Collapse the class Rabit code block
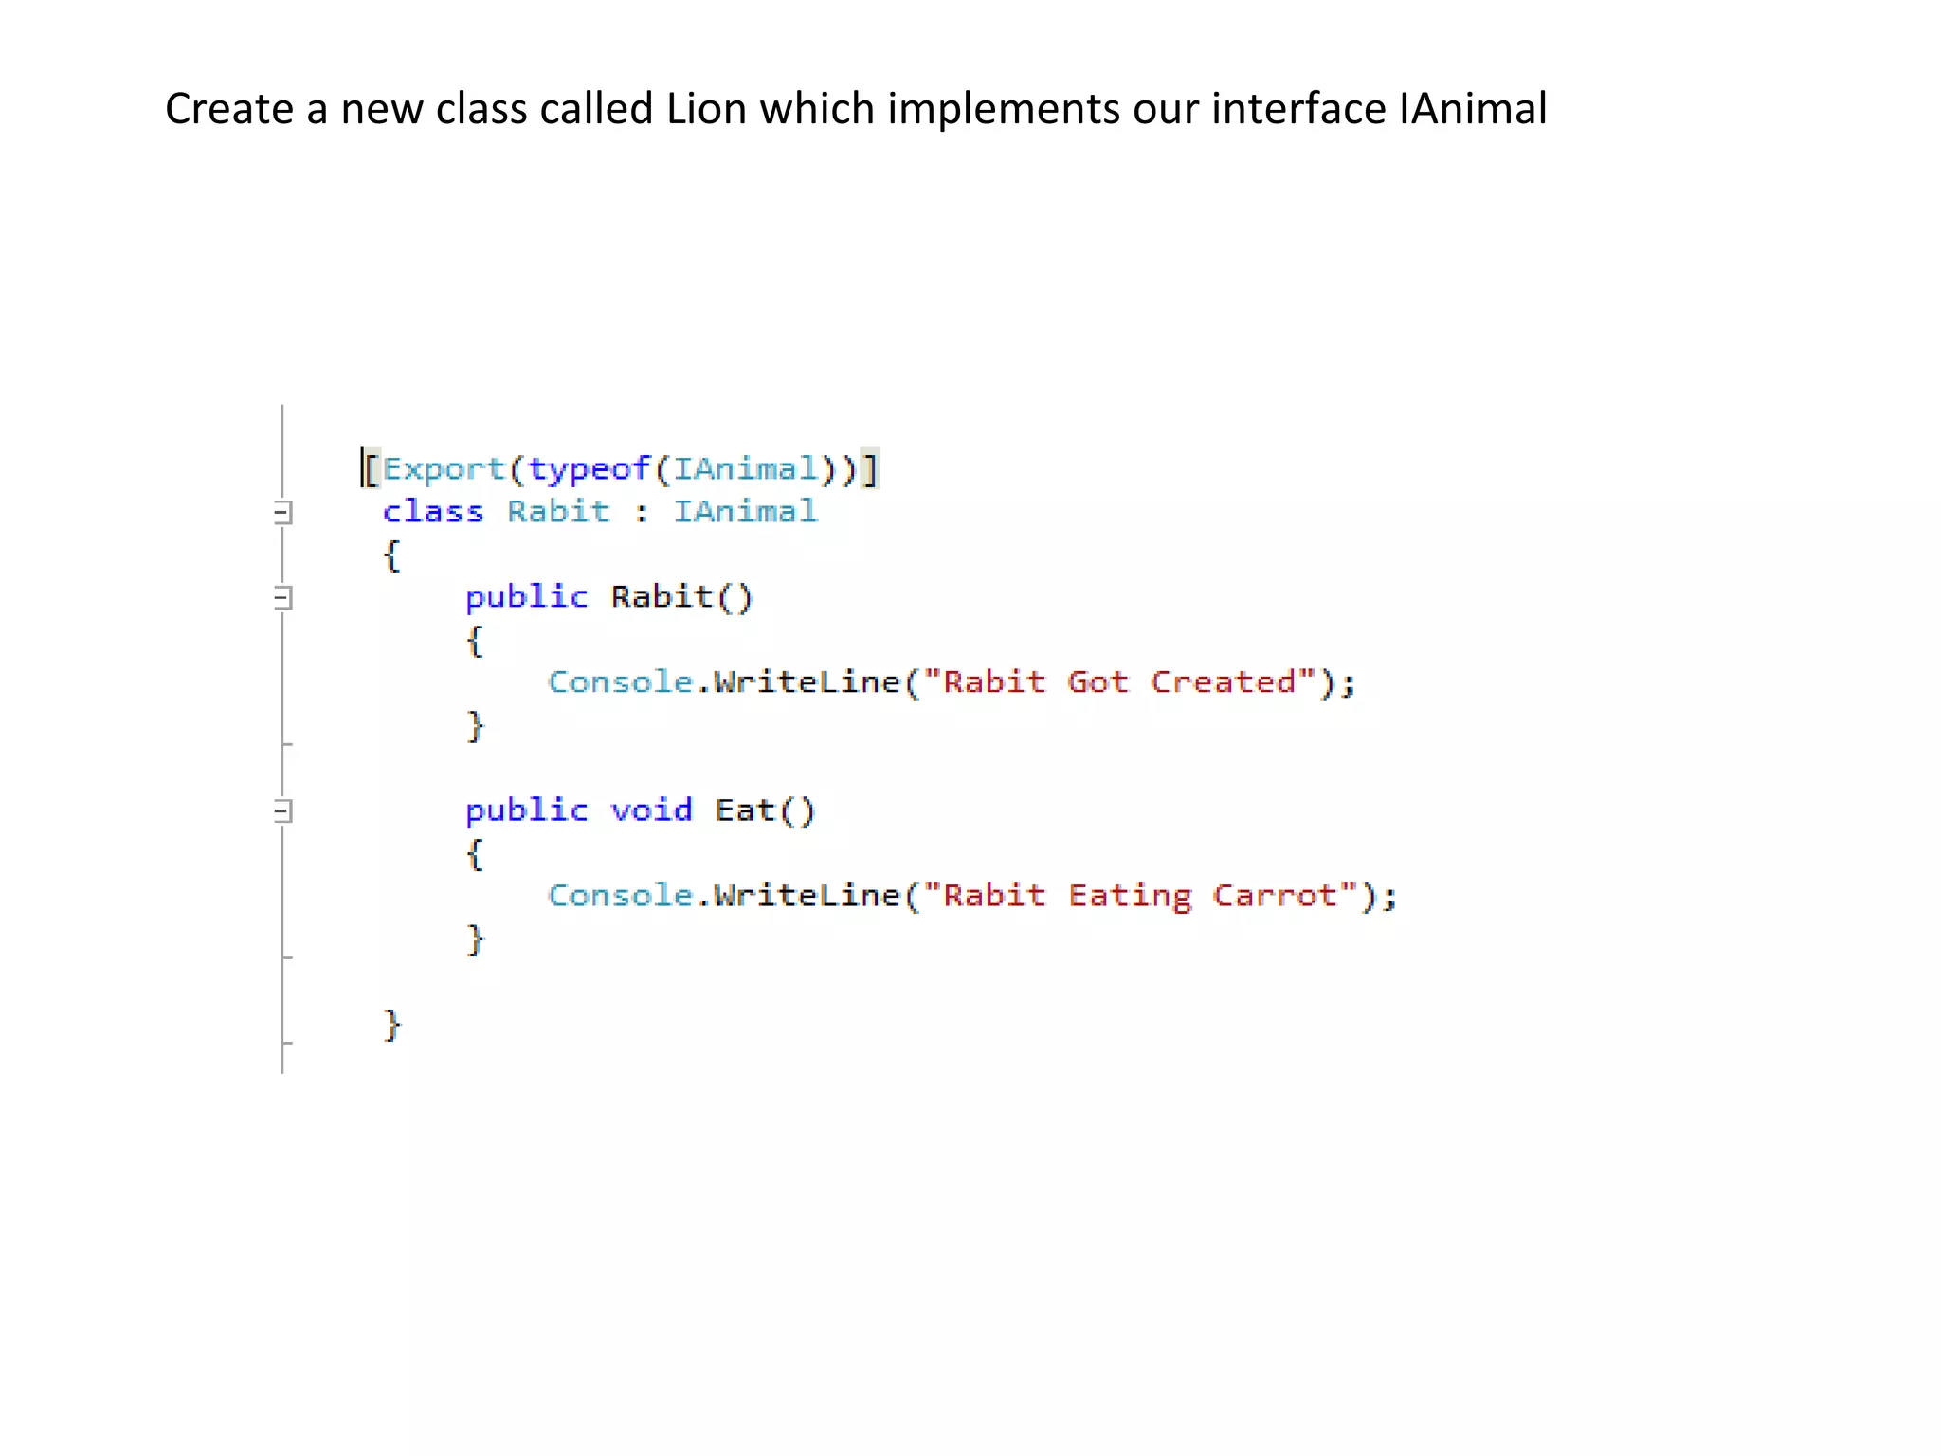1941x1456 pixels. 281,513
